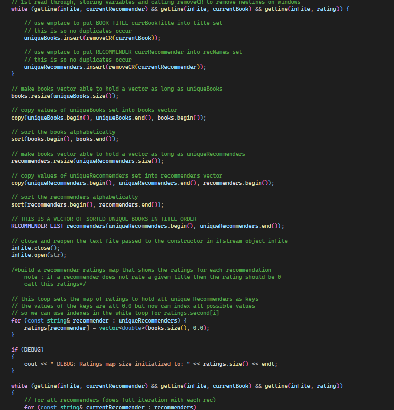Click the copy(uniqueRecommenders.begin(), ...) statement

[x=143, y=183]
